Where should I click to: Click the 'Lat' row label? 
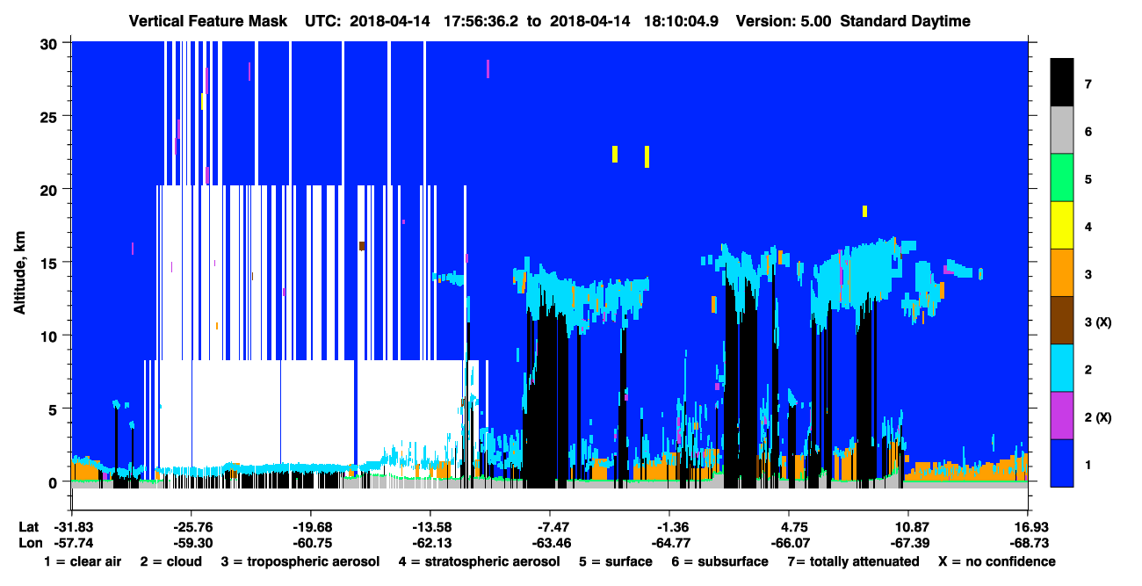[28, 527]
